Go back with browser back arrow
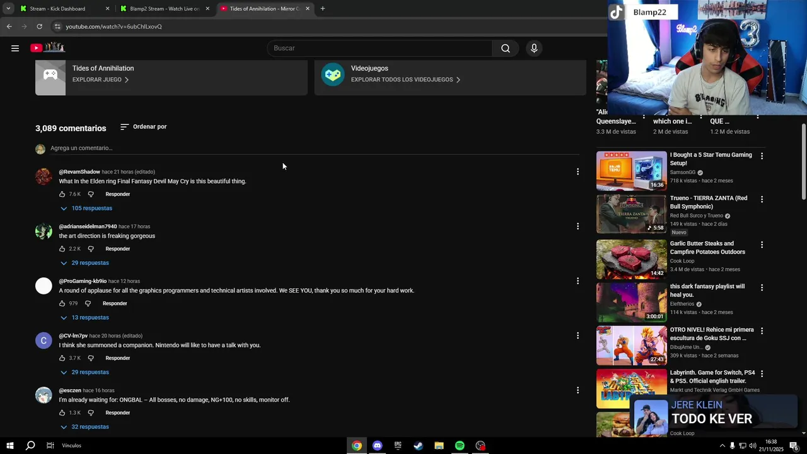The width and height of the screenshot is (807, 454). (9, 26)
